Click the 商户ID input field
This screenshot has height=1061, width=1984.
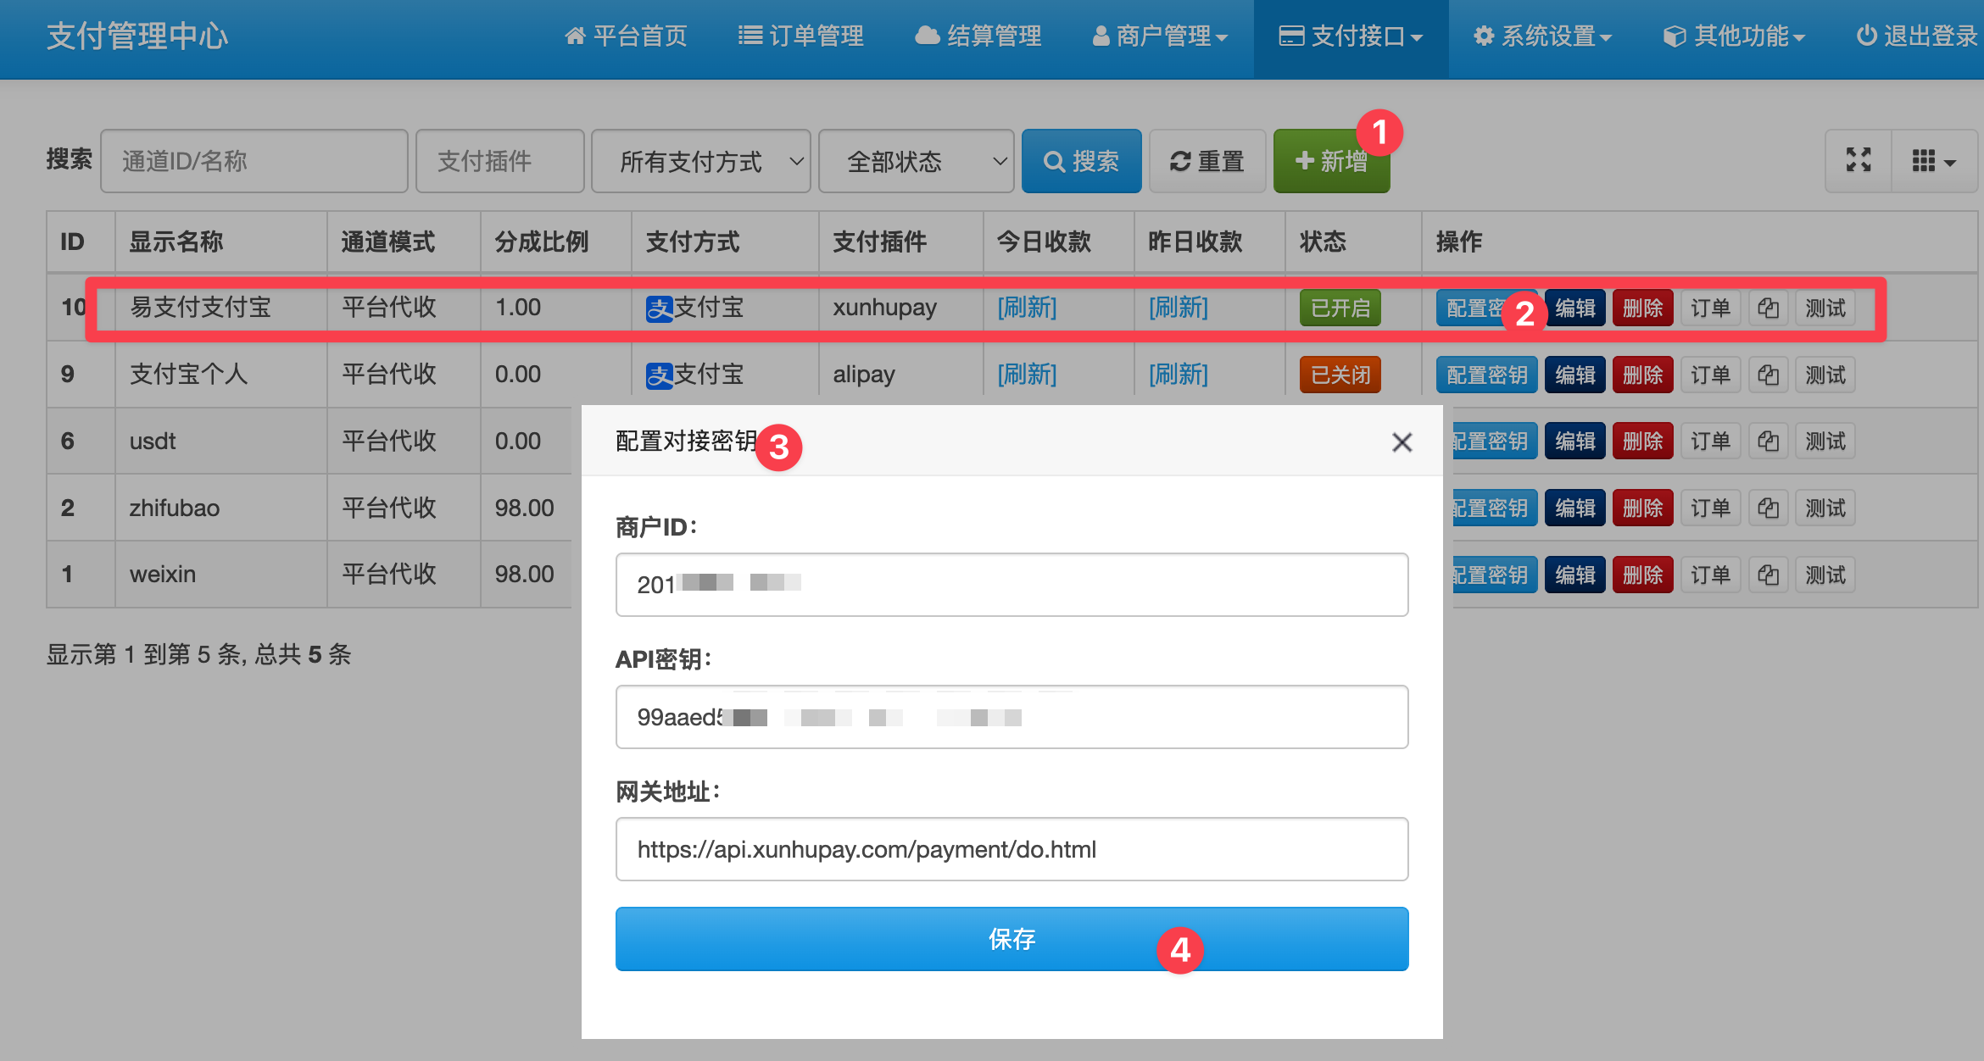click(x=1012, y=584)
